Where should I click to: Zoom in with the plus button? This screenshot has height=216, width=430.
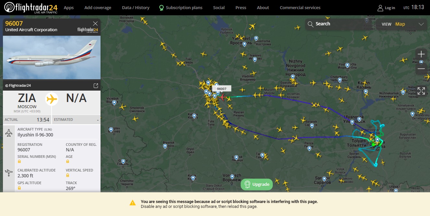[421, 54]
